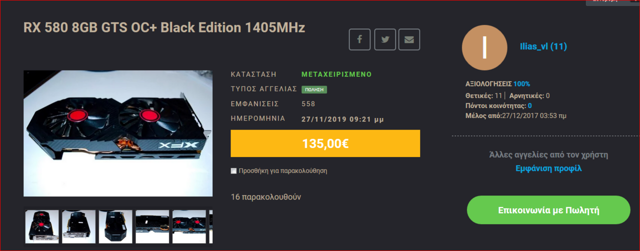640x251 pixels.
Task: Share listing via email envelope icon
Action: [x=409, y=39]
